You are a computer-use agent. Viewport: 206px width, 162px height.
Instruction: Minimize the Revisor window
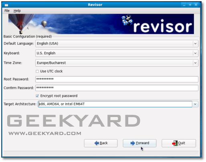(184, 5)
